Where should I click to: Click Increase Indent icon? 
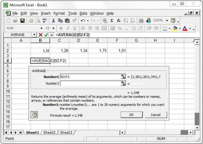pyautogui.click(x=156, y=28)
